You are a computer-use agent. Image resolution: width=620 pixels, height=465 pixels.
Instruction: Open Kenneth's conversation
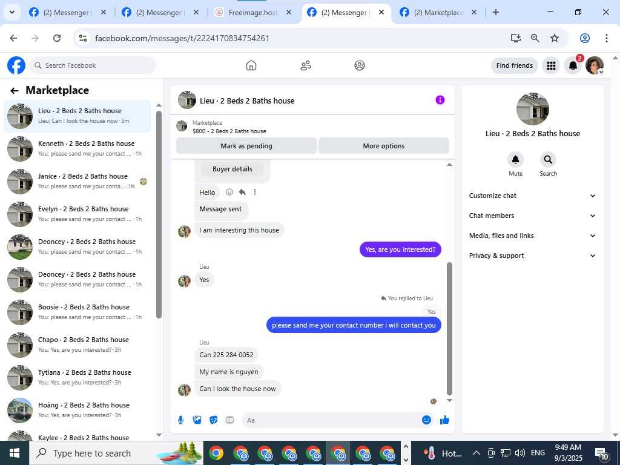tap(77, 149)
